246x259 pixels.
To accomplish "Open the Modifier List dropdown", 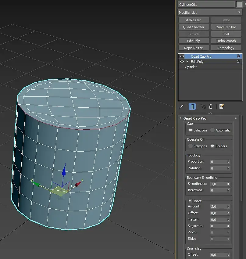I will [210, 13].
